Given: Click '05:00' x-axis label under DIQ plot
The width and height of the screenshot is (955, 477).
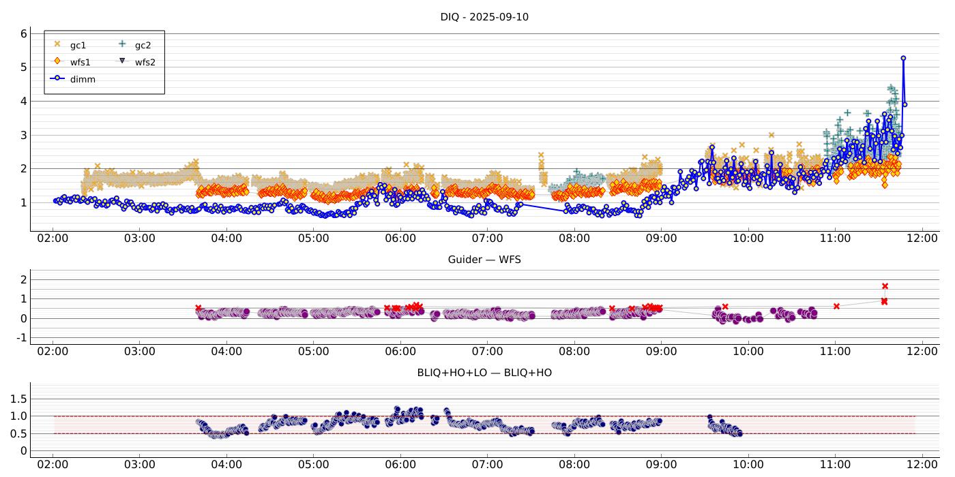Looking at the screenshot, I should 313,239.
